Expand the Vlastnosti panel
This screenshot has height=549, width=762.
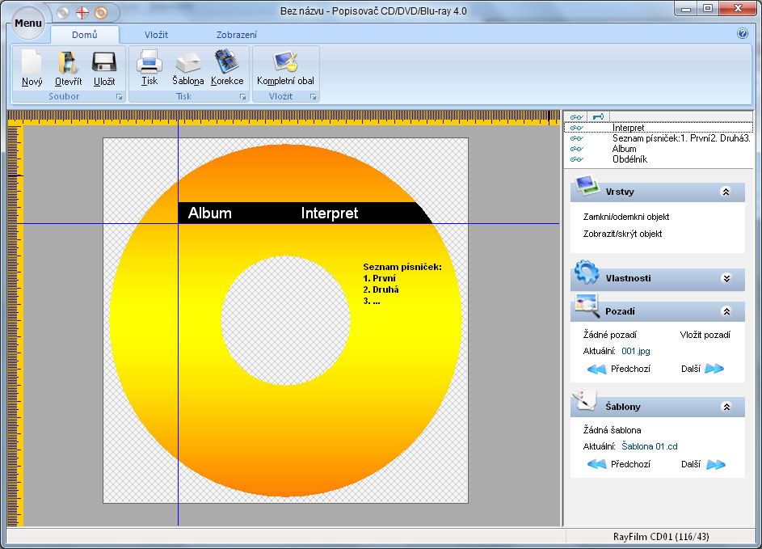[726, 278]
